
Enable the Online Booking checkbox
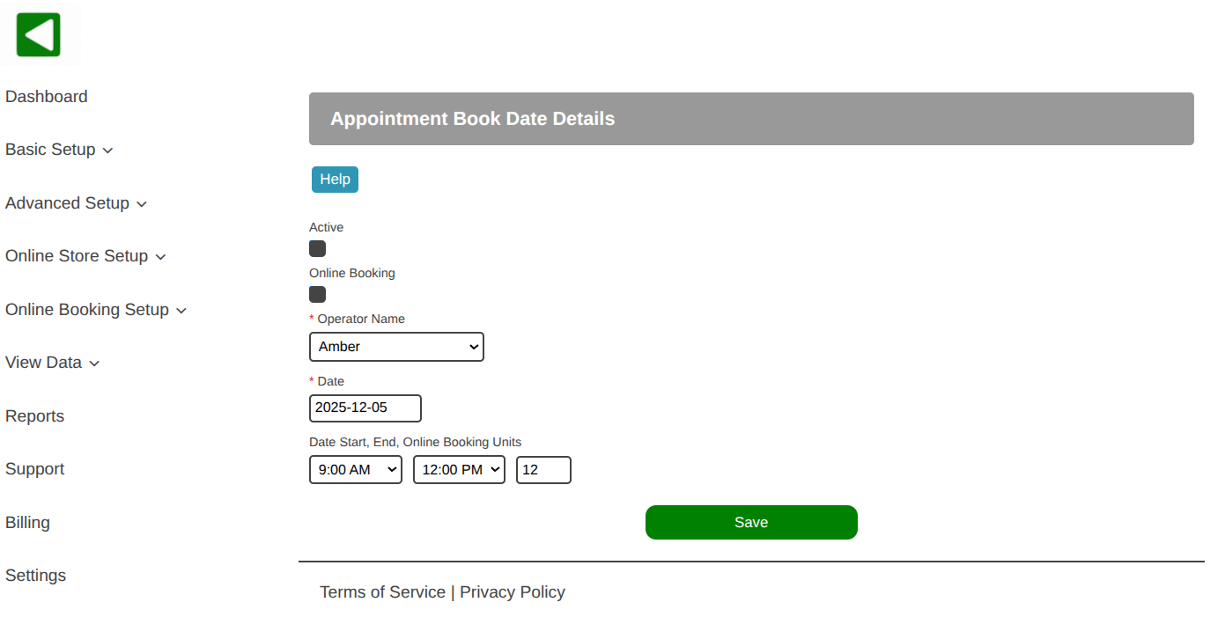318,295
